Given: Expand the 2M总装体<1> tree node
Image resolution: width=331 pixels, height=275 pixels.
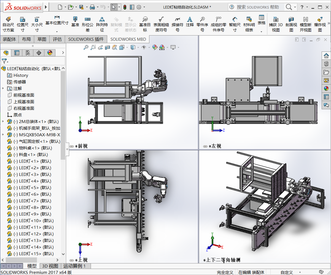Looking at the screenshot, I should (x=3, y=121).
